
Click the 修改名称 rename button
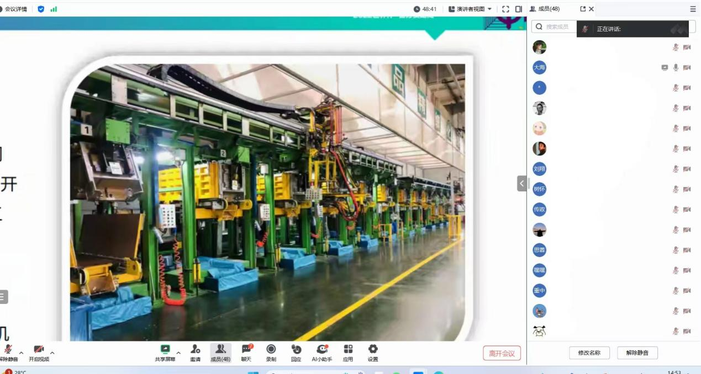589,352
